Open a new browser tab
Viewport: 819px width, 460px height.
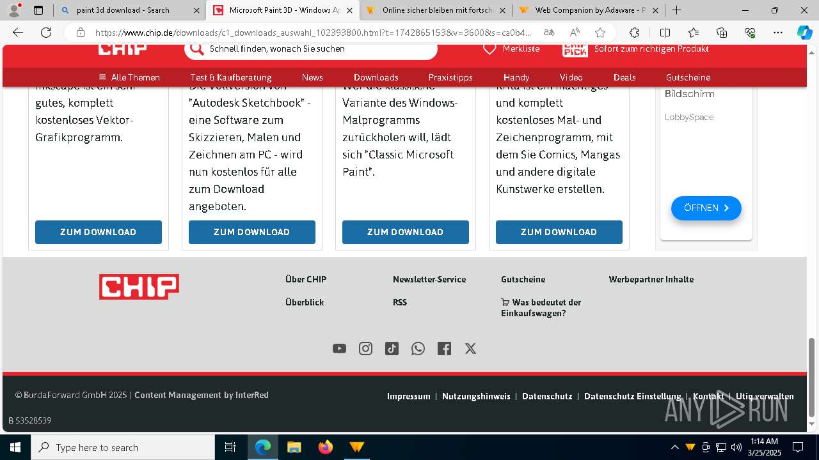coord(676,10)
